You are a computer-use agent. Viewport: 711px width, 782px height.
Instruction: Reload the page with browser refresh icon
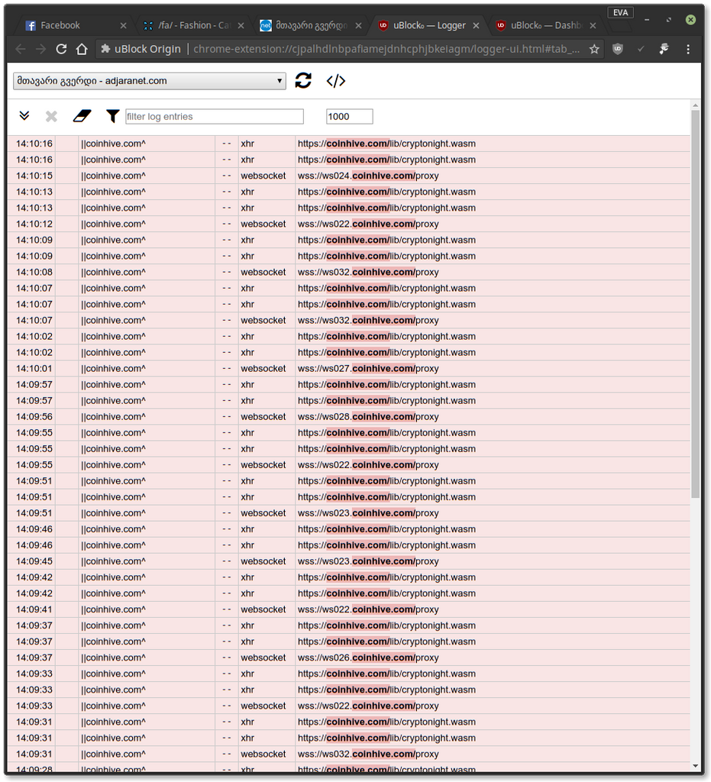[x=61, y=49]
